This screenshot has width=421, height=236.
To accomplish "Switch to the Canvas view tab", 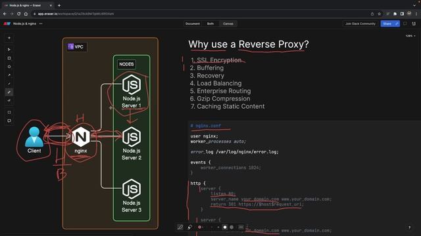I will tap(228, 24).
